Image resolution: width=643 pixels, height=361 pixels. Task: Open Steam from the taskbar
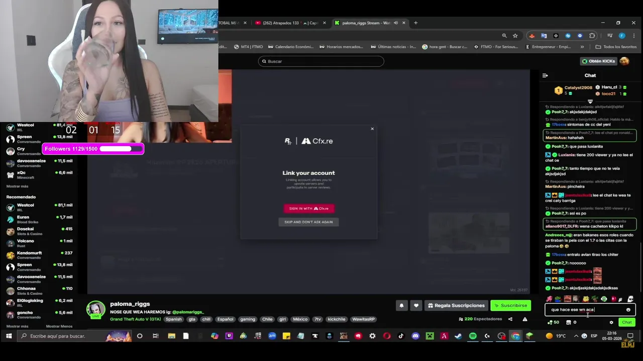point(459,336)
